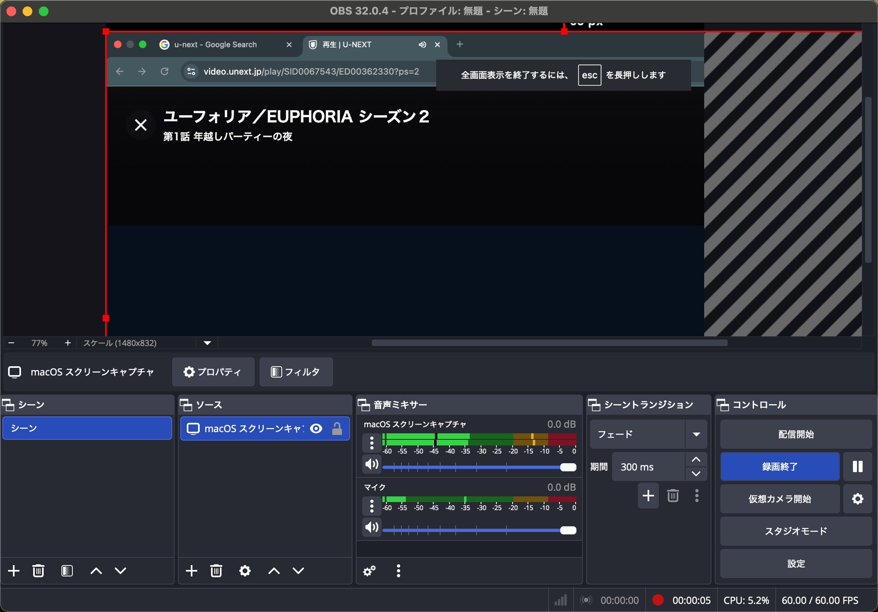Delete selected scene with trash icon
The height and width of the screenshot is (612, 878).
[x=38, y=571]
